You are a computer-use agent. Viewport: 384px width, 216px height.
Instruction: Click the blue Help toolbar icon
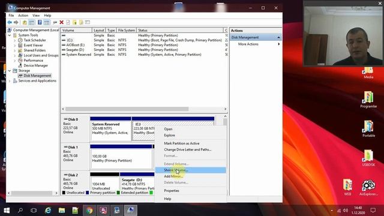click(40, 22)
